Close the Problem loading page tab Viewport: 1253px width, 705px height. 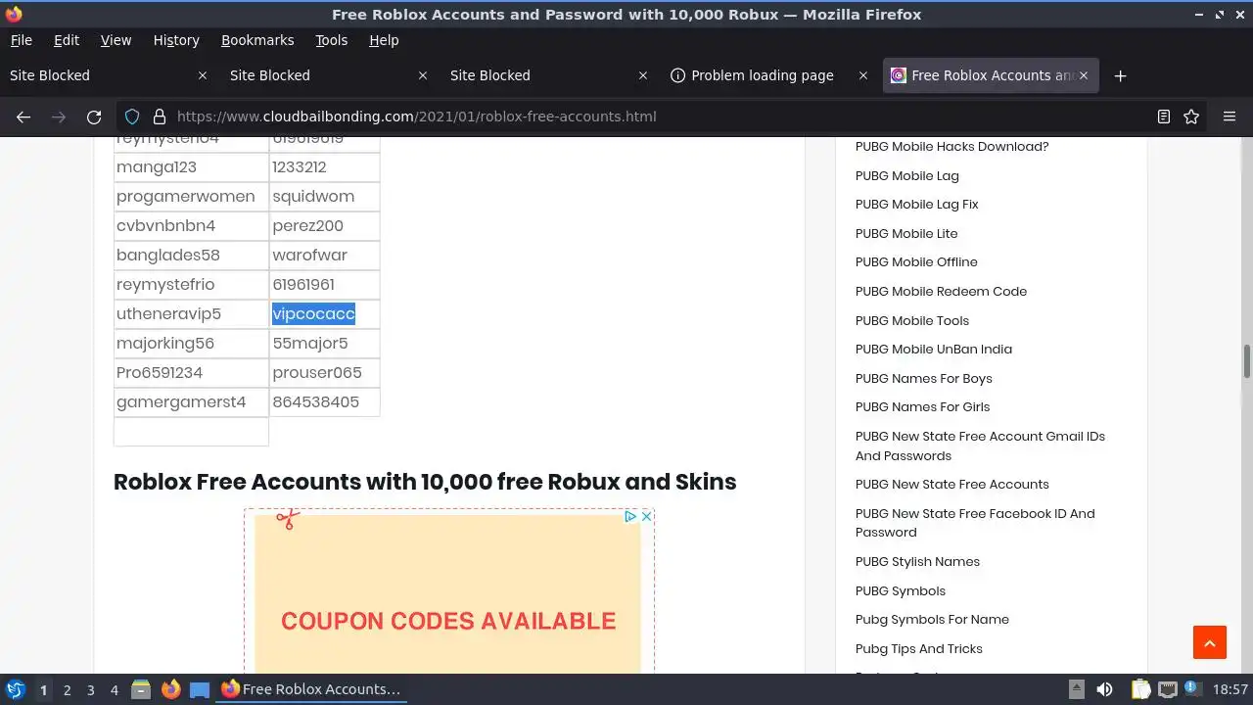point(863,75)
